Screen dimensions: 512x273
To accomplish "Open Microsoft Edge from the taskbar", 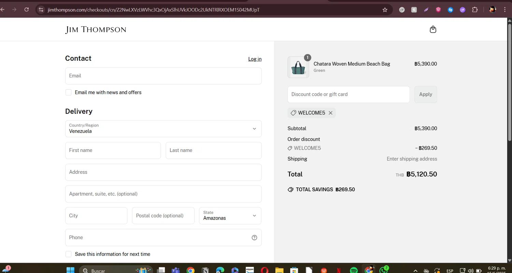I will click(220, 271).
